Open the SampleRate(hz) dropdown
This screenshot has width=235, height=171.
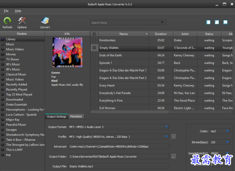pyautogui.click(x=227, y=152)
